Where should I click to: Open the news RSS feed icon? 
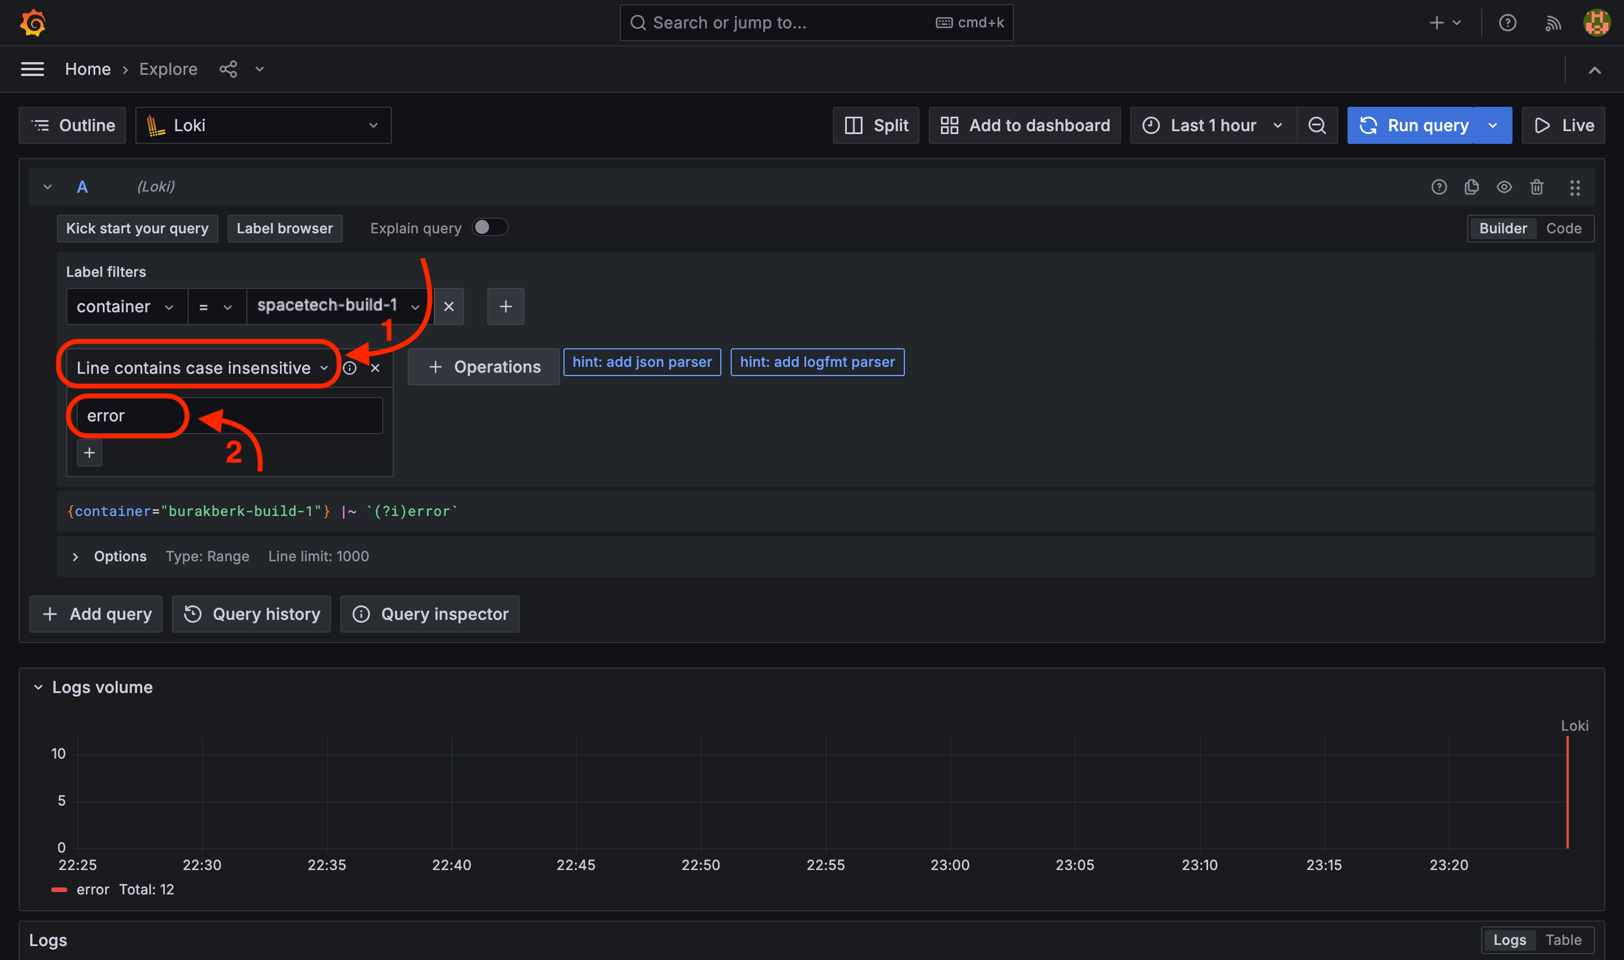tap(1553, 23)
